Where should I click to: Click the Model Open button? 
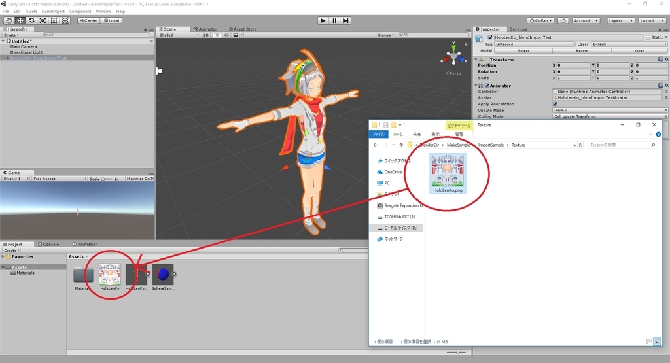[x=639, y=51]
